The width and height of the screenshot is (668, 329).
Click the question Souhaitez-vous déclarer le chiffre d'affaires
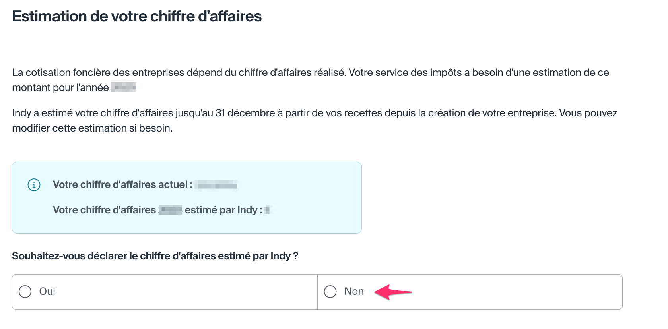tap(155, 256)
